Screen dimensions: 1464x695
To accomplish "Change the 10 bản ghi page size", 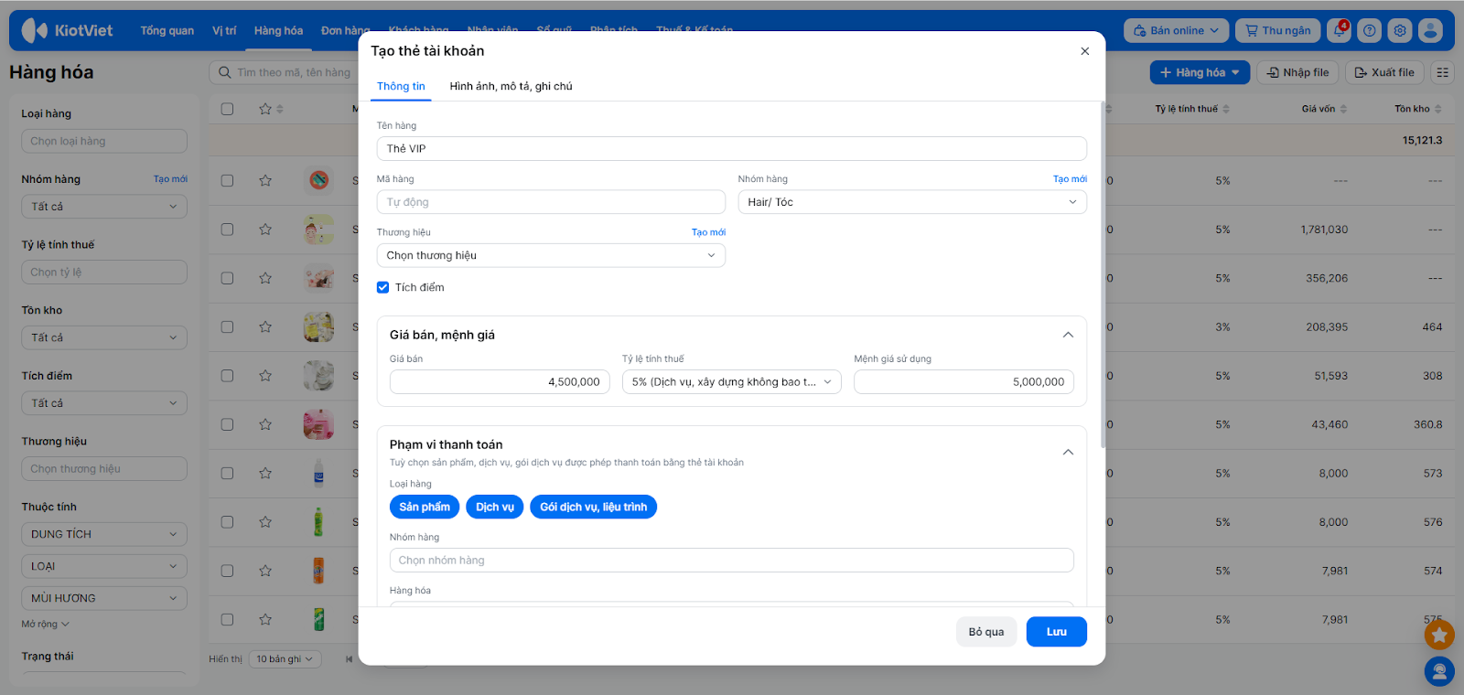I will tap(284, 658).
